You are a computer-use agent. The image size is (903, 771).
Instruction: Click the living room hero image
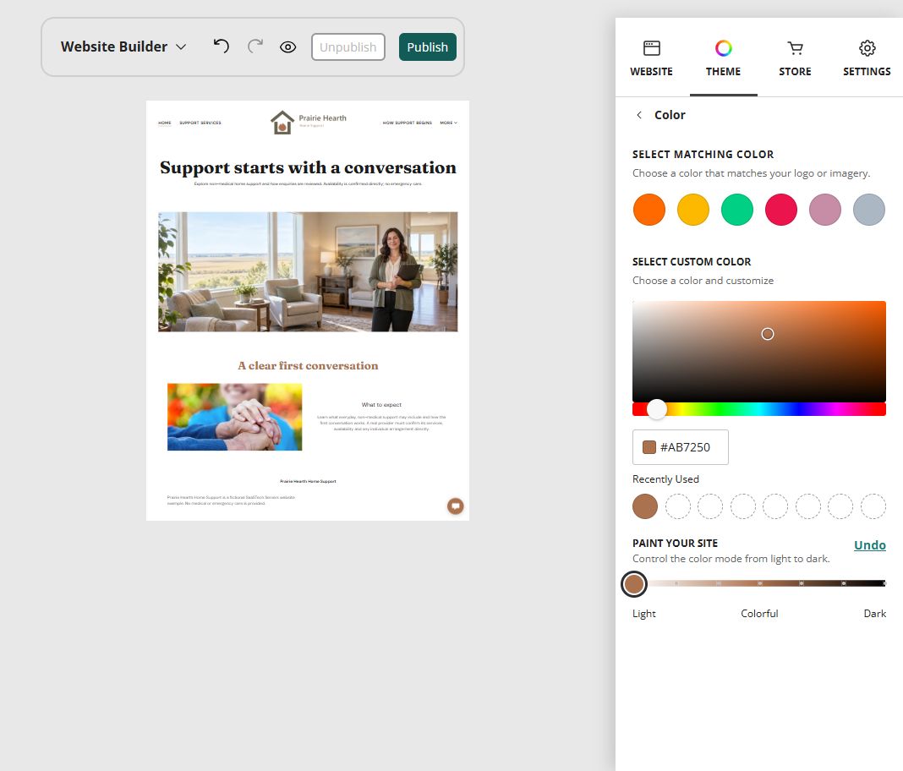[x=308, y=271]
